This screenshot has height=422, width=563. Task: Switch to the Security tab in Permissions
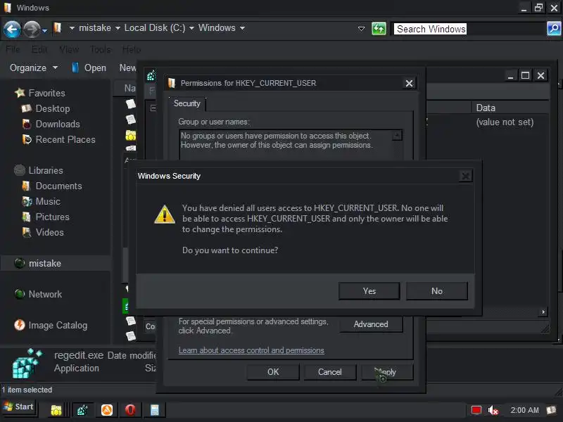pyautogui.click(x=187, y=103)
